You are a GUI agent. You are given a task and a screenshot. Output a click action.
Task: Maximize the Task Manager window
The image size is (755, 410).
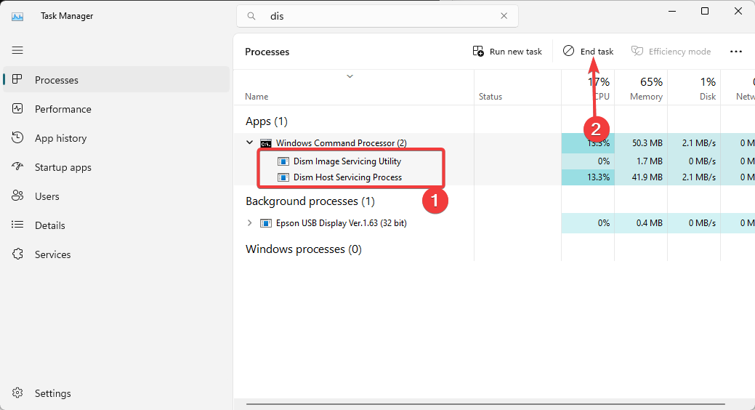coord(705,11)
